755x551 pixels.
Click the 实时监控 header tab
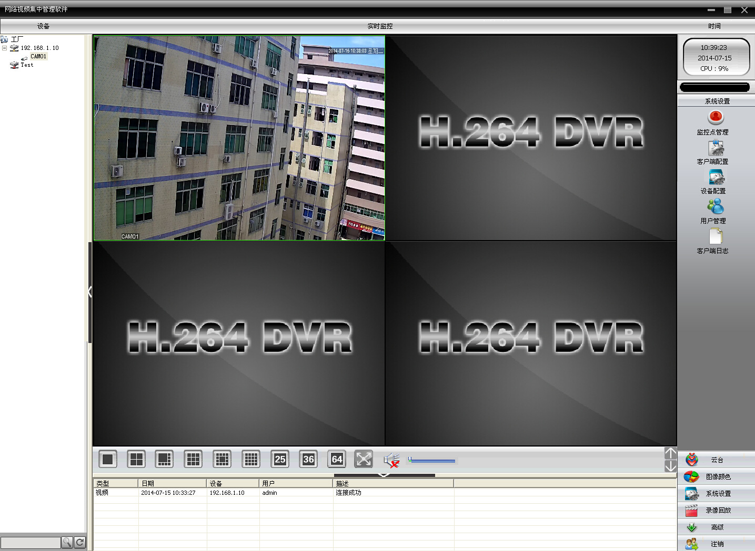pyautogui.click(x=380, y=26)
